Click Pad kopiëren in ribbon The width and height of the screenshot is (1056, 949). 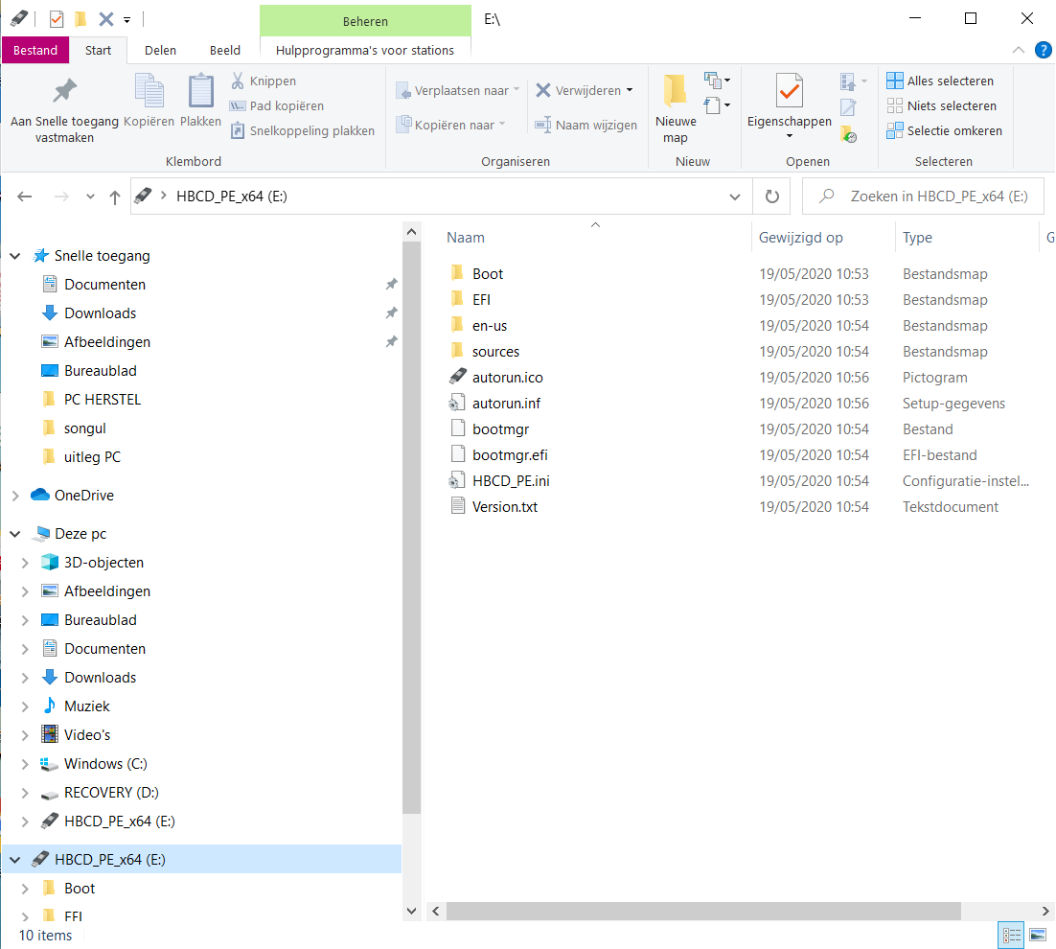[277, 105]
